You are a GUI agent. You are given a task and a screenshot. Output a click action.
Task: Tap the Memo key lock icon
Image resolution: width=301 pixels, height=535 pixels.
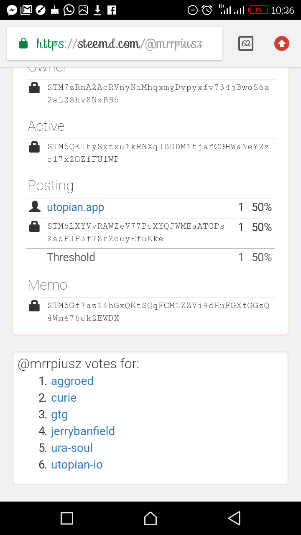pyautogui.click(x=34, y=306)
